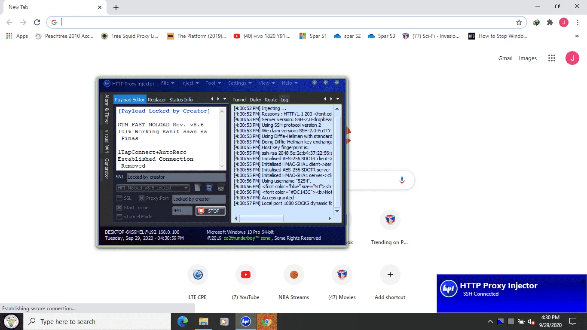This screenshot has width=587, height=330.
Task: Open the media player taskbar icon
Action: 224,321
